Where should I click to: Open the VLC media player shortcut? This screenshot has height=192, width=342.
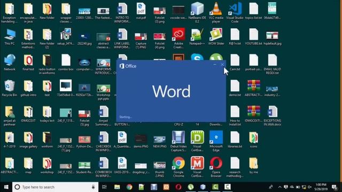point(216,12)
